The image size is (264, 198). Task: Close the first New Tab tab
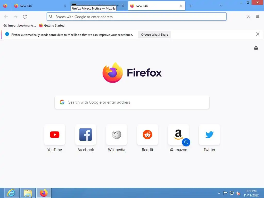coord(65,6)
